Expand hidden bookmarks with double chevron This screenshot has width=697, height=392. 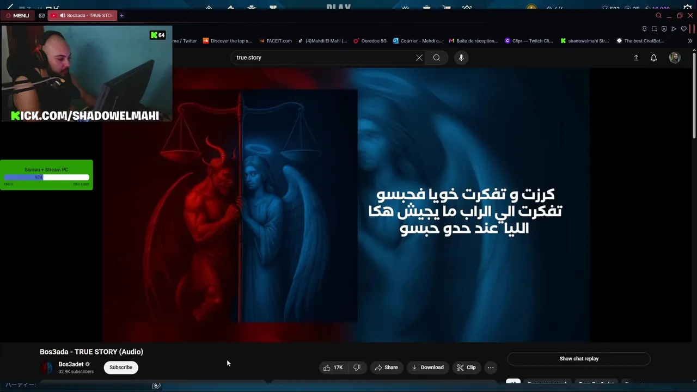(690, 41)
